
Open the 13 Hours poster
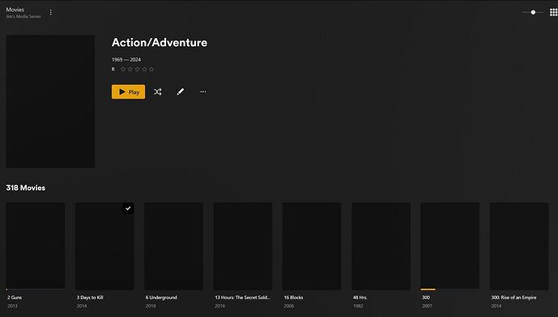[x=243, y=247]
